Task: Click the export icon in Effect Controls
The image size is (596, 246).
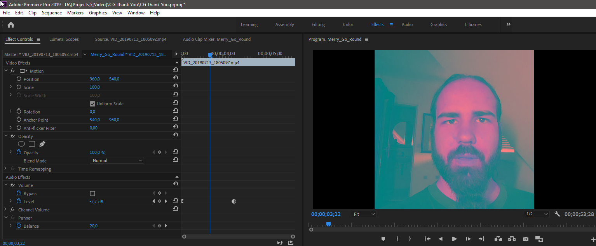Action: pyautogui.click(x=291, y=243)
